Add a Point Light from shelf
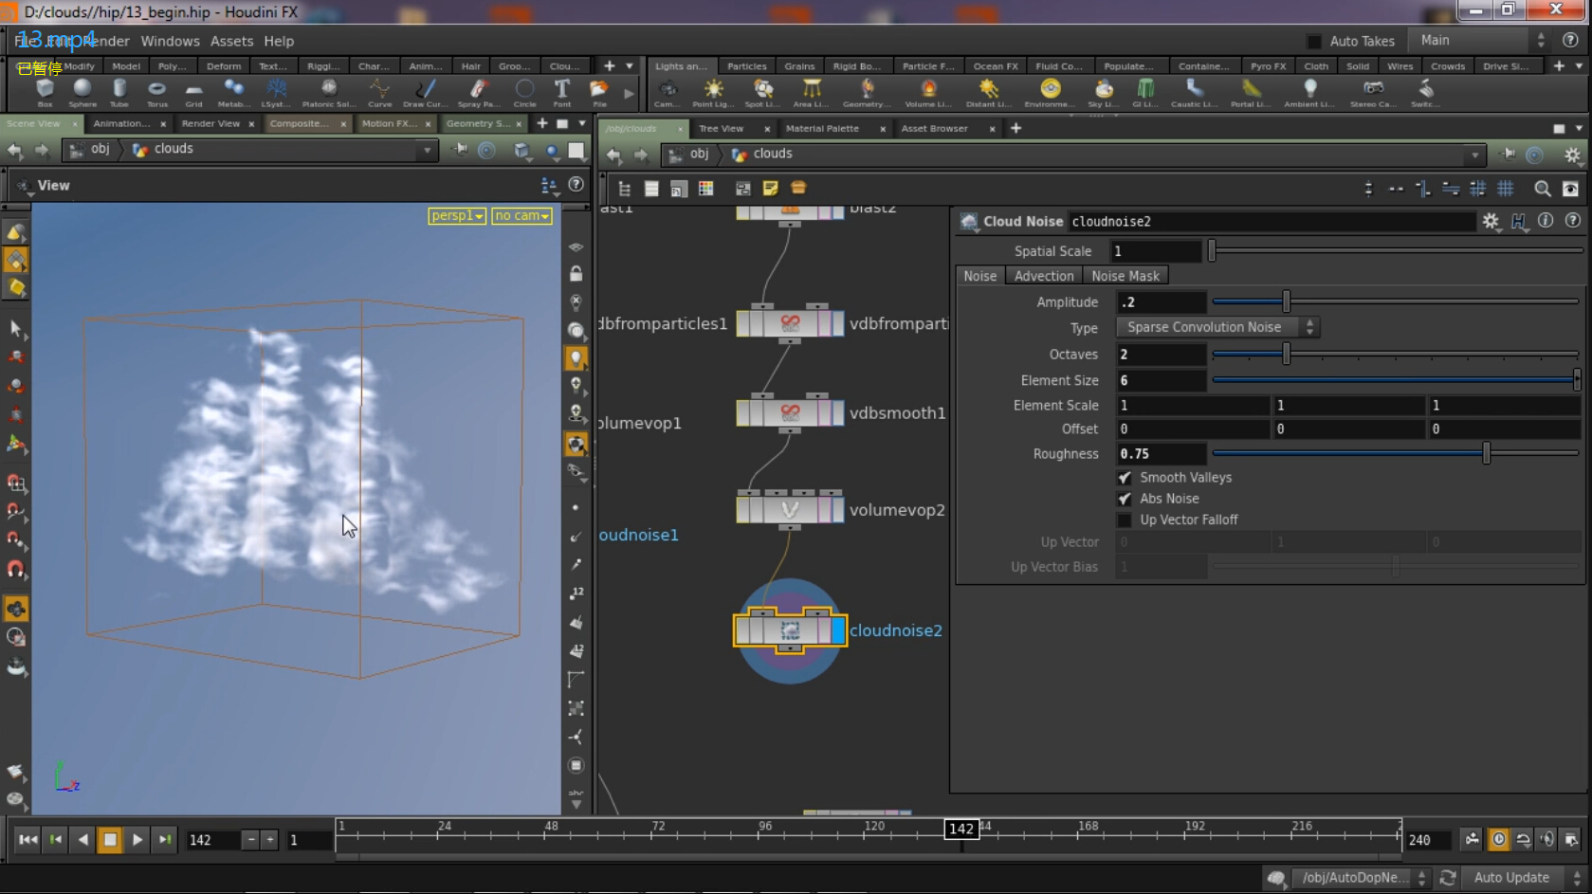The image size is (1592, 894). pos(713,92)
